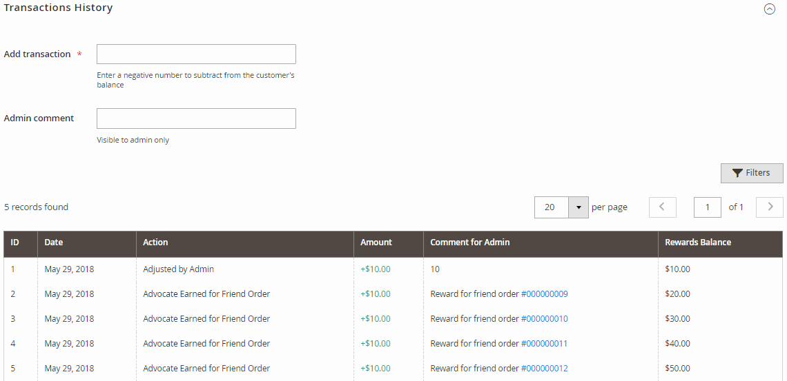
Task: Open friend order #000000009 link
Action: (x=544, y=294)
